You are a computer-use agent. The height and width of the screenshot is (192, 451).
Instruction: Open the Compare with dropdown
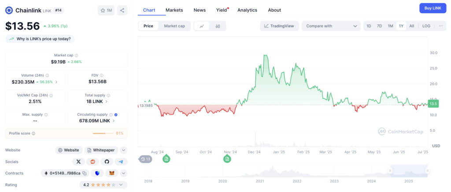coord(331,26)
